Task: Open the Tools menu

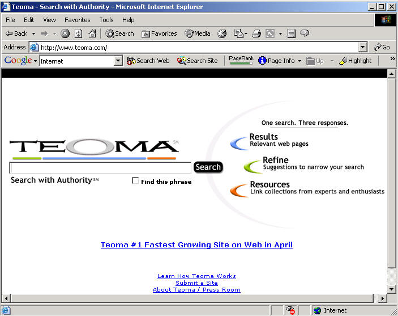Action: (x=106, y=20)
